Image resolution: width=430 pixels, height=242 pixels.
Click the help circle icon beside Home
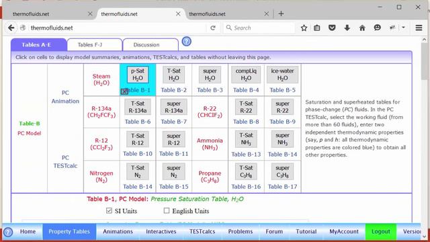[8, 232]
